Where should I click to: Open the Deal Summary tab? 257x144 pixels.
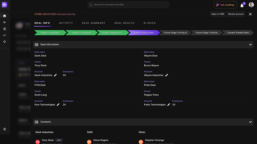tap(94, 23)
